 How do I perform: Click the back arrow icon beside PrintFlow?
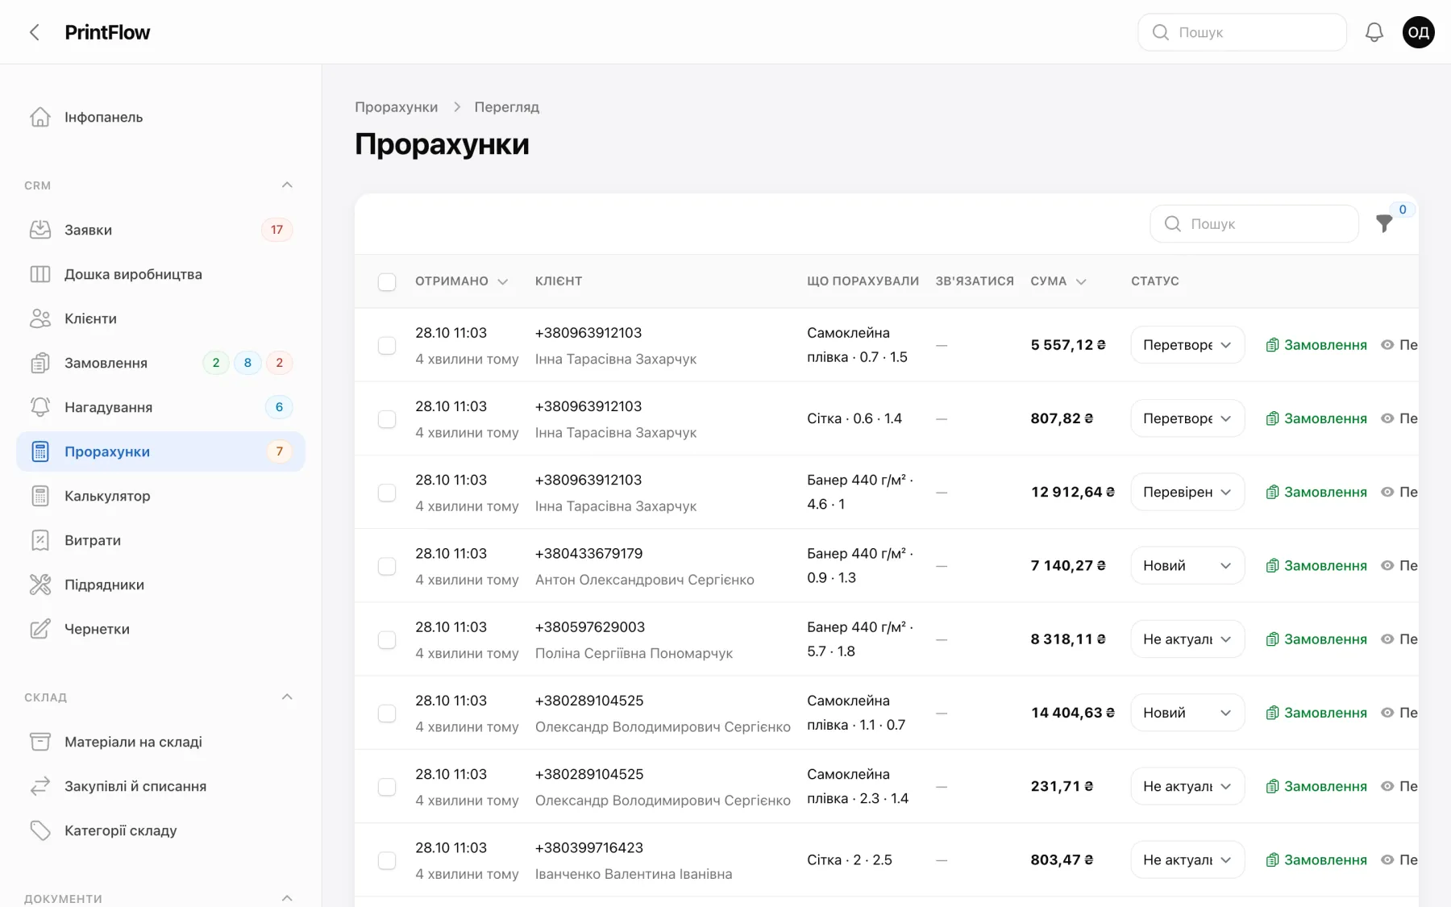(x=34, y=32)
